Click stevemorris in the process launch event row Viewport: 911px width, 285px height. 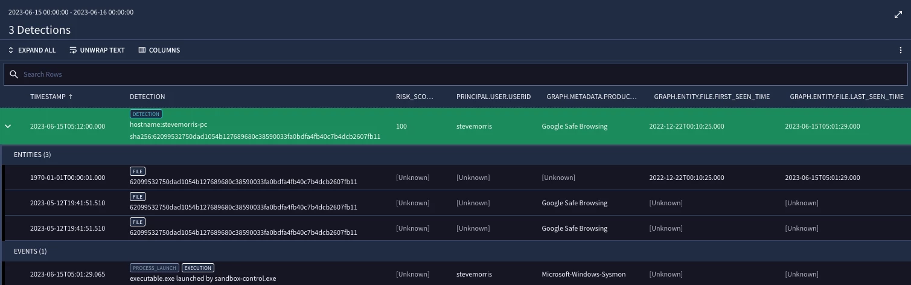click(x=474, y=274)
